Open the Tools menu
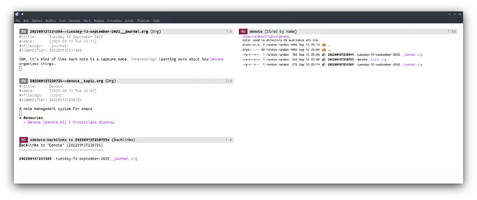The image size is (477, 200). (62, 20)
